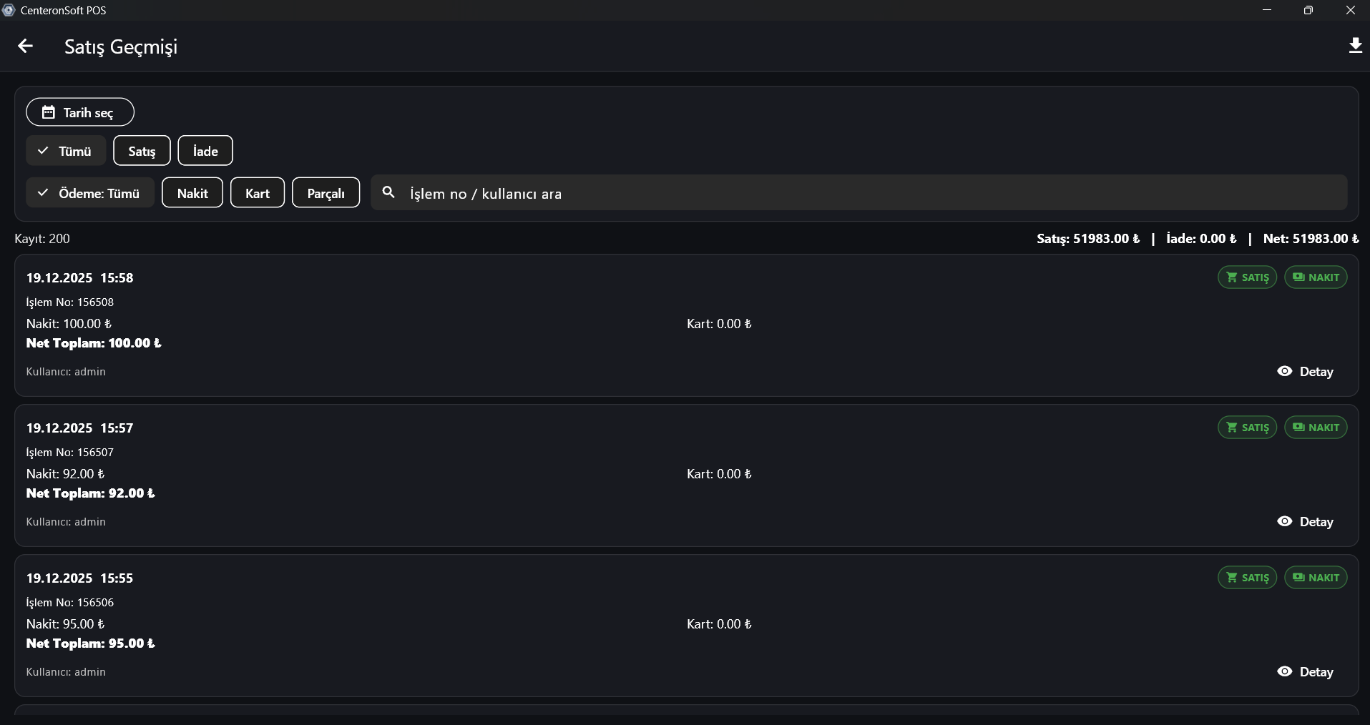Filter payments by Kart
This screenshot has height=725, width=1370.
[x=258, y=193]
